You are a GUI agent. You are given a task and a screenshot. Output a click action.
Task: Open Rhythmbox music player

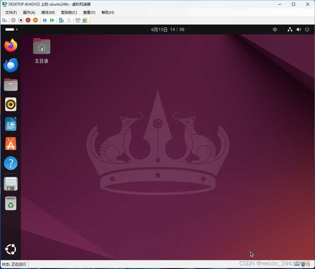coord(10,104)
